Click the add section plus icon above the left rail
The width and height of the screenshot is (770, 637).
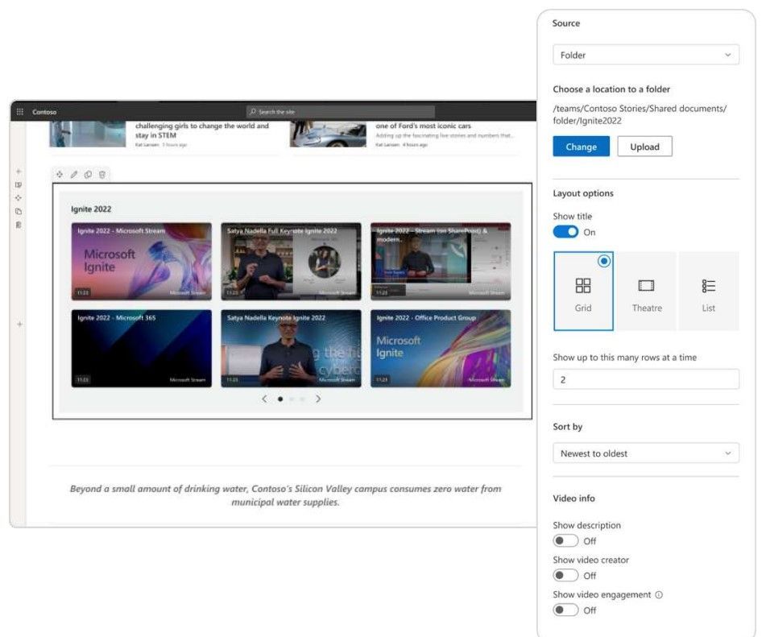[x=19, y=172]
